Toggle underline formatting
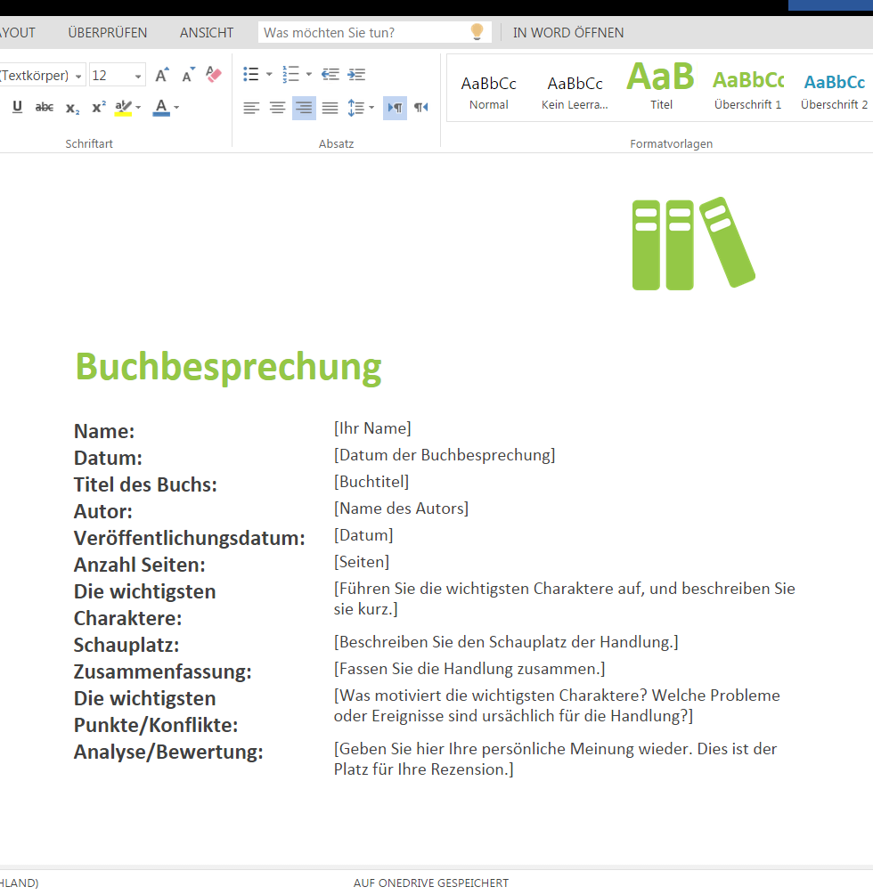Screen dimensions: 873x895 click(x=18, y=108)
